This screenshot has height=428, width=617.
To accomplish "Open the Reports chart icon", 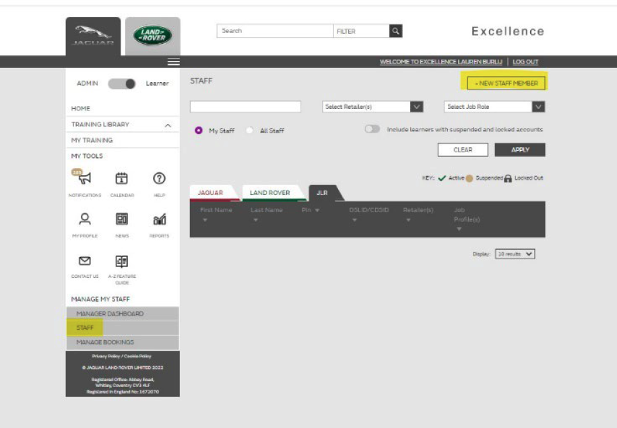I will (x=160, y=219).
